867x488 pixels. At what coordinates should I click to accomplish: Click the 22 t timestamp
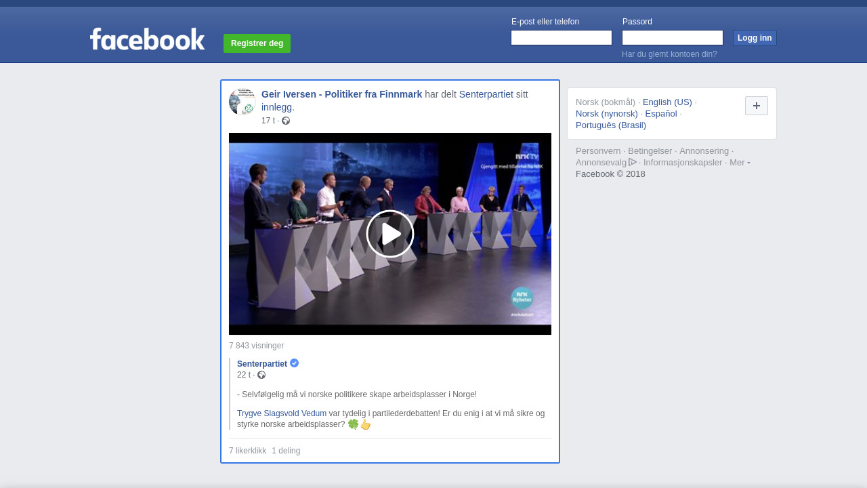pos(244,375)
